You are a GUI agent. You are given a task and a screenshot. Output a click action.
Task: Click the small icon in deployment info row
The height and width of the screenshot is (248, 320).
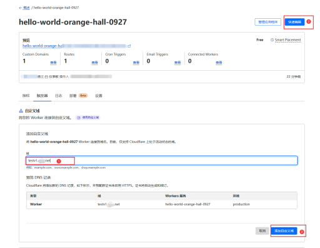46,76
